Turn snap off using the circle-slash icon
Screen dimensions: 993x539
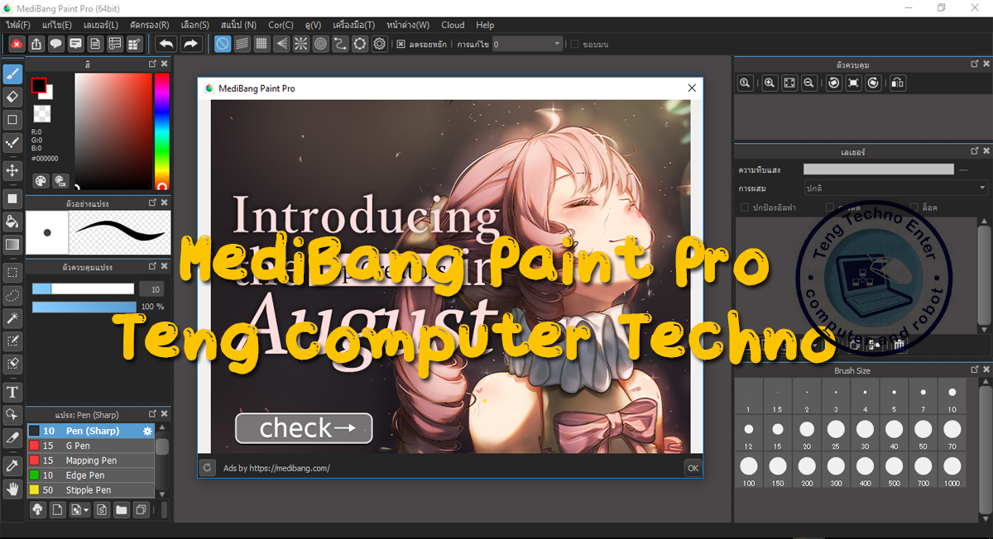(223, 44)
